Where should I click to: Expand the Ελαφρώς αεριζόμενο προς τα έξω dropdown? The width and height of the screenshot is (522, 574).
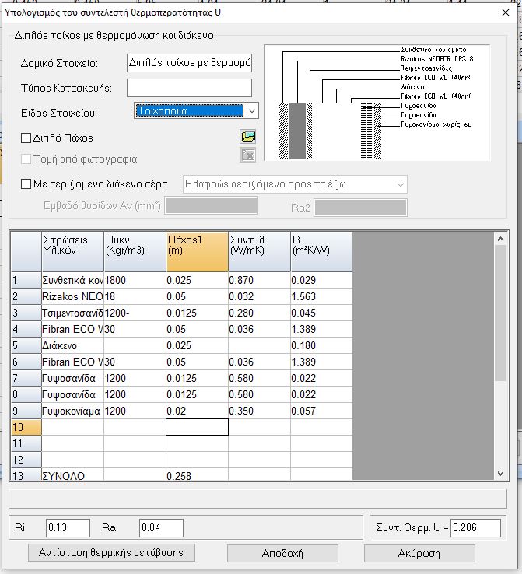(x=400, y=184)
